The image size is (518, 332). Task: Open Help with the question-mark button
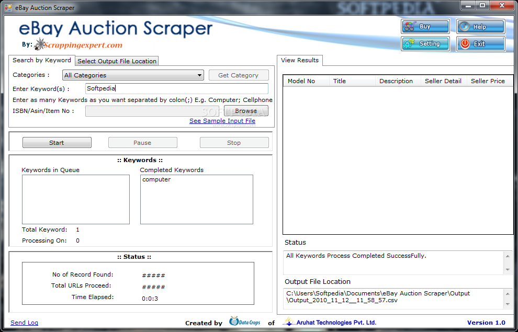pyautogui.click(x=481, y=26)
